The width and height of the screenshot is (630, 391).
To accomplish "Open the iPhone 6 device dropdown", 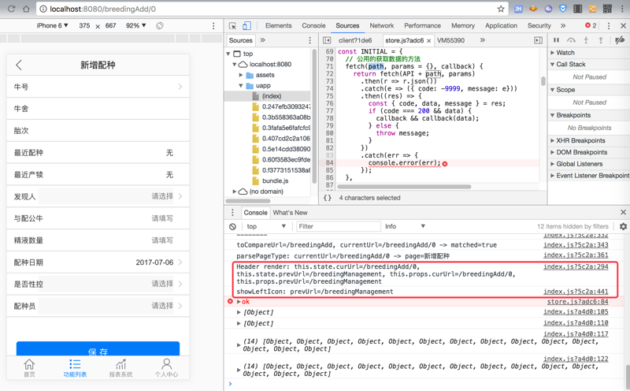I will [x=52, y=26].
